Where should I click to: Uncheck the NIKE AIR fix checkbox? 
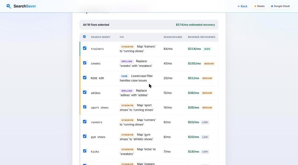85,78
